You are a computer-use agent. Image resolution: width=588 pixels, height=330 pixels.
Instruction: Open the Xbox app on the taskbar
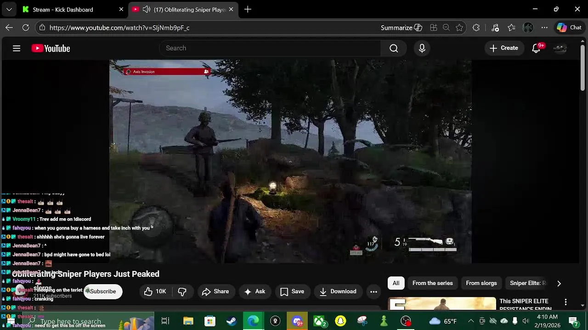click(319, 321)
